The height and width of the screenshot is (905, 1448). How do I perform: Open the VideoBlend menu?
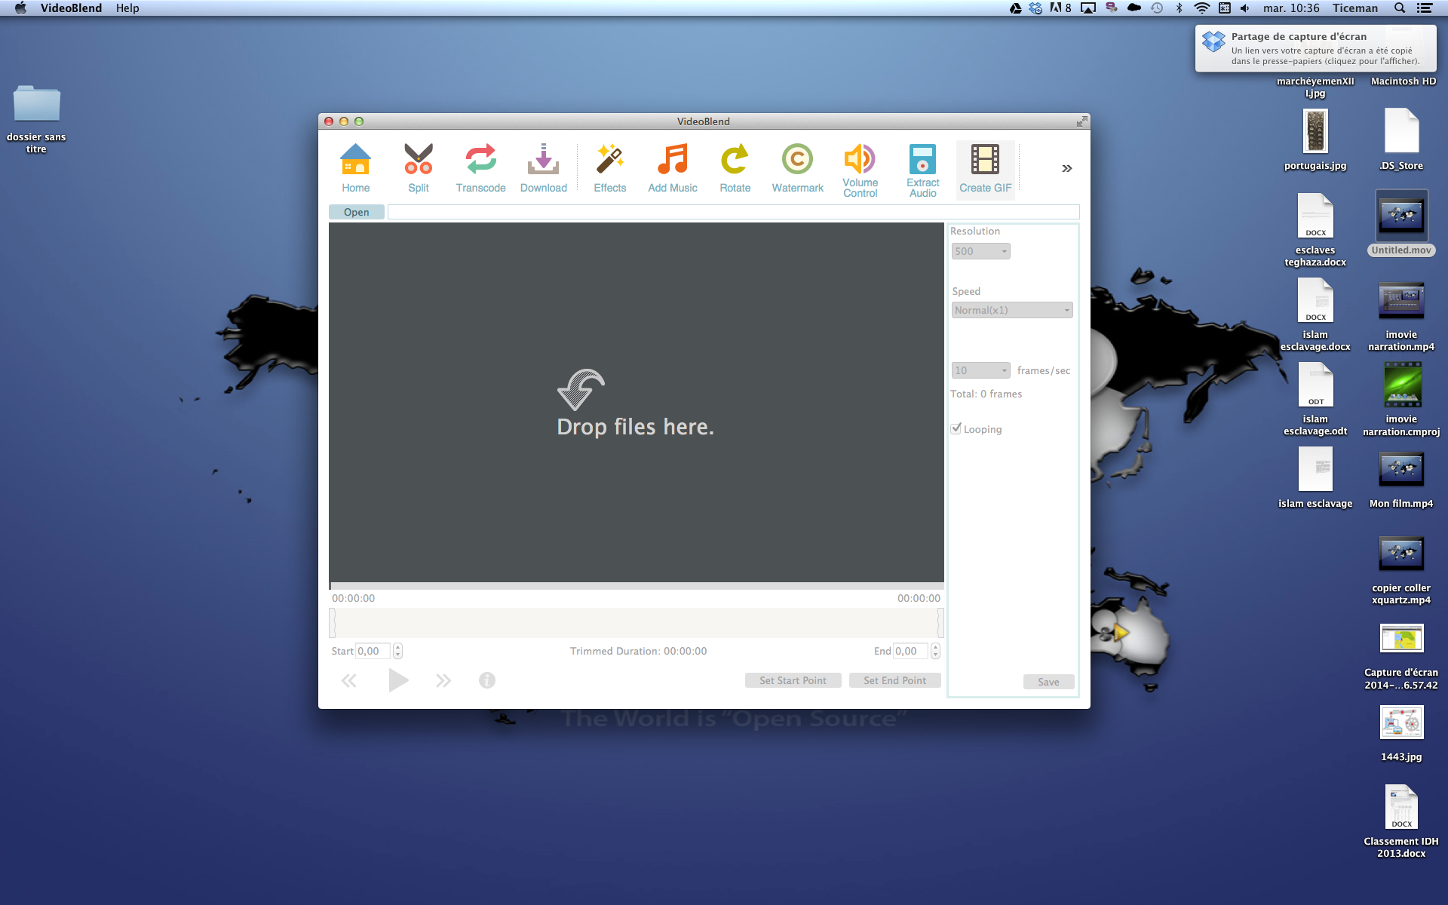71,8
